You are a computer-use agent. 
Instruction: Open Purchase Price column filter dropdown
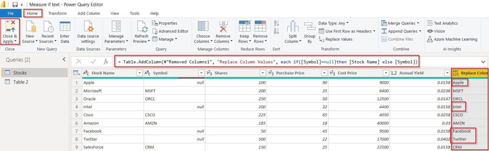pos(324,73)
